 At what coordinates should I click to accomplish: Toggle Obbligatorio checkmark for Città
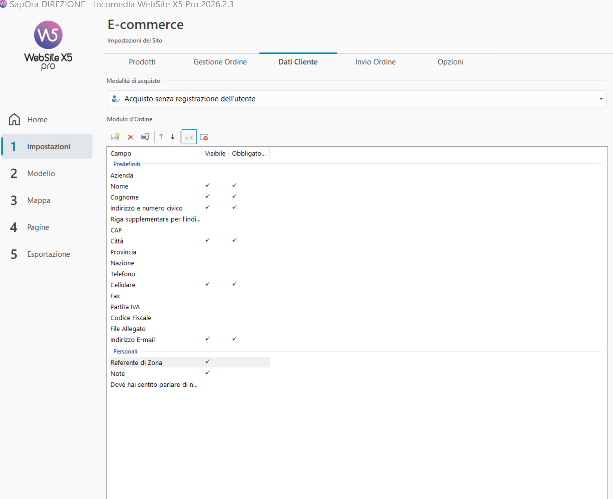(x=234, y=240)
